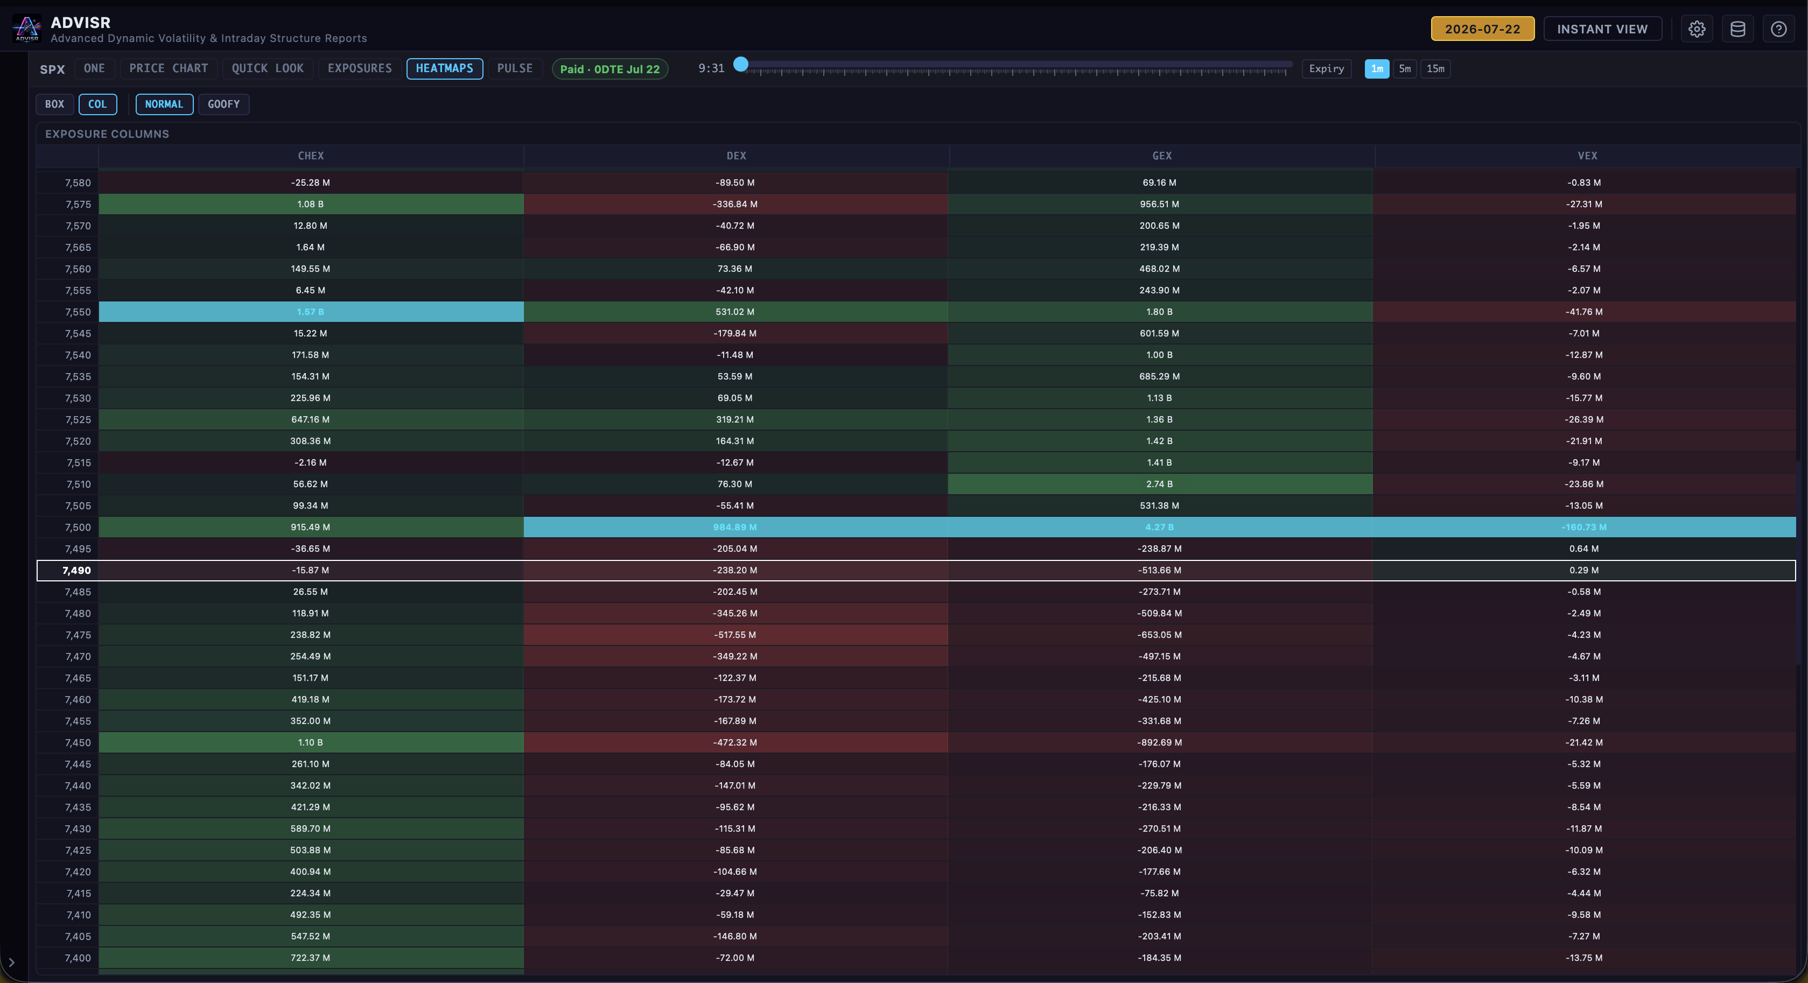The height and width of the screenshot is (983, 1808).
Task: Select GOOFY orientation
Action: point(224,104)
